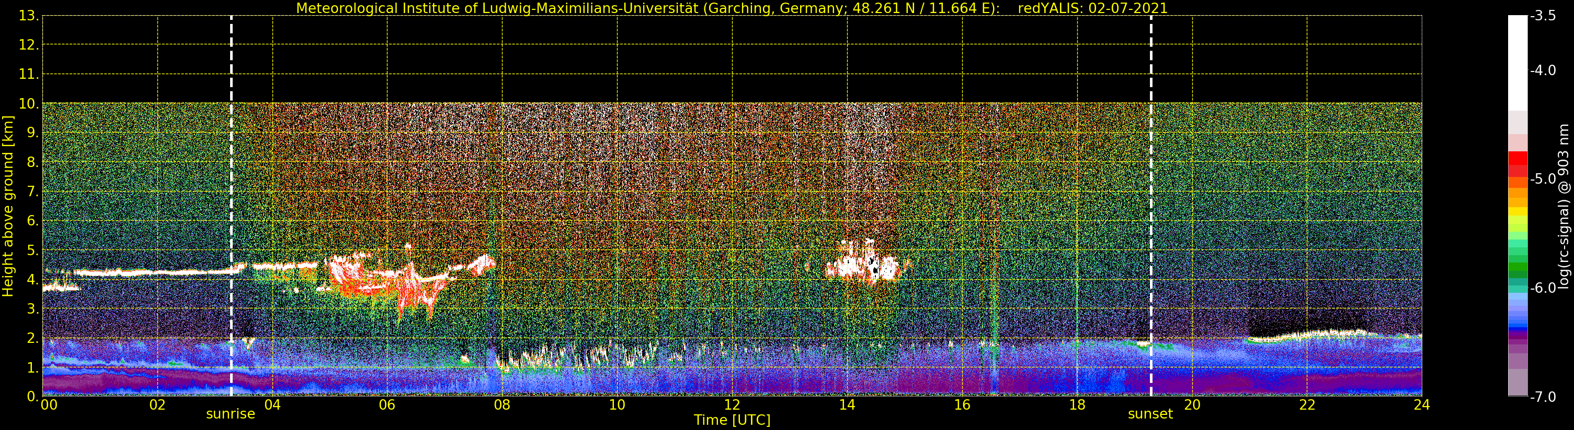Click the 2. tick on the height axis
The width and height of the screenshot is (1574, 430).
[x=32, y=338]
